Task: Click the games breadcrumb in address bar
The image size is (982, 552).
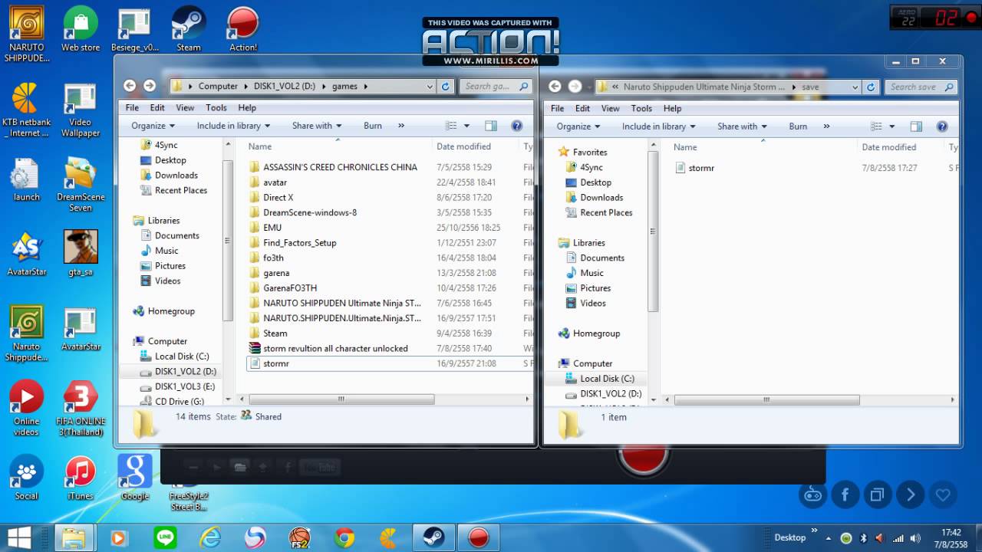Action: point(344,87)
